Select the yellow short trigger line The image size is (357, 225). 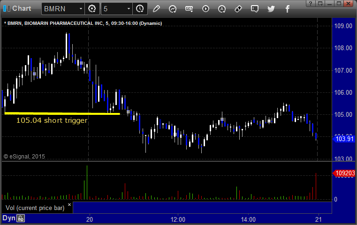coord(62,113)
